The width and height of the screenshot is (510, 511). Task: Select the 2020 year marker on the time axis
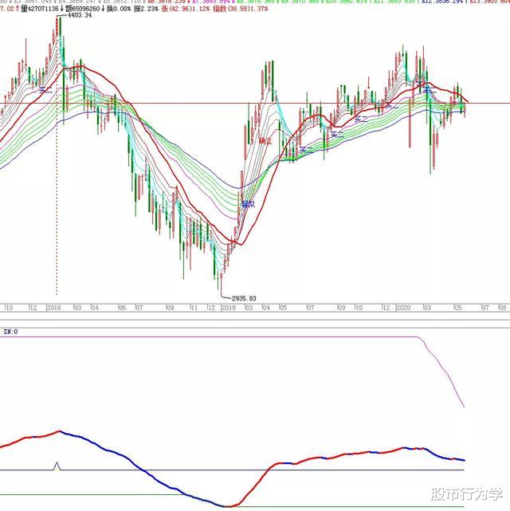pyautogui.click(x=403, y=308)
